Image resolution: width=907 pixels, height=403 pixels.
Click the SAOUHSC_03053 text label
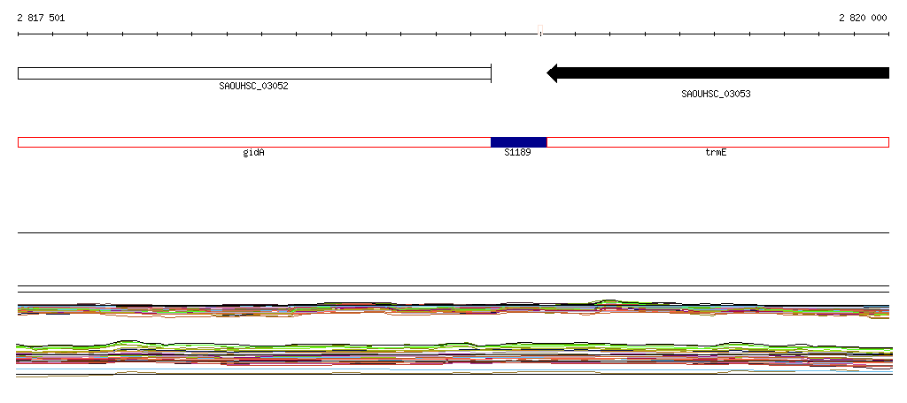[x=716, y=94]
